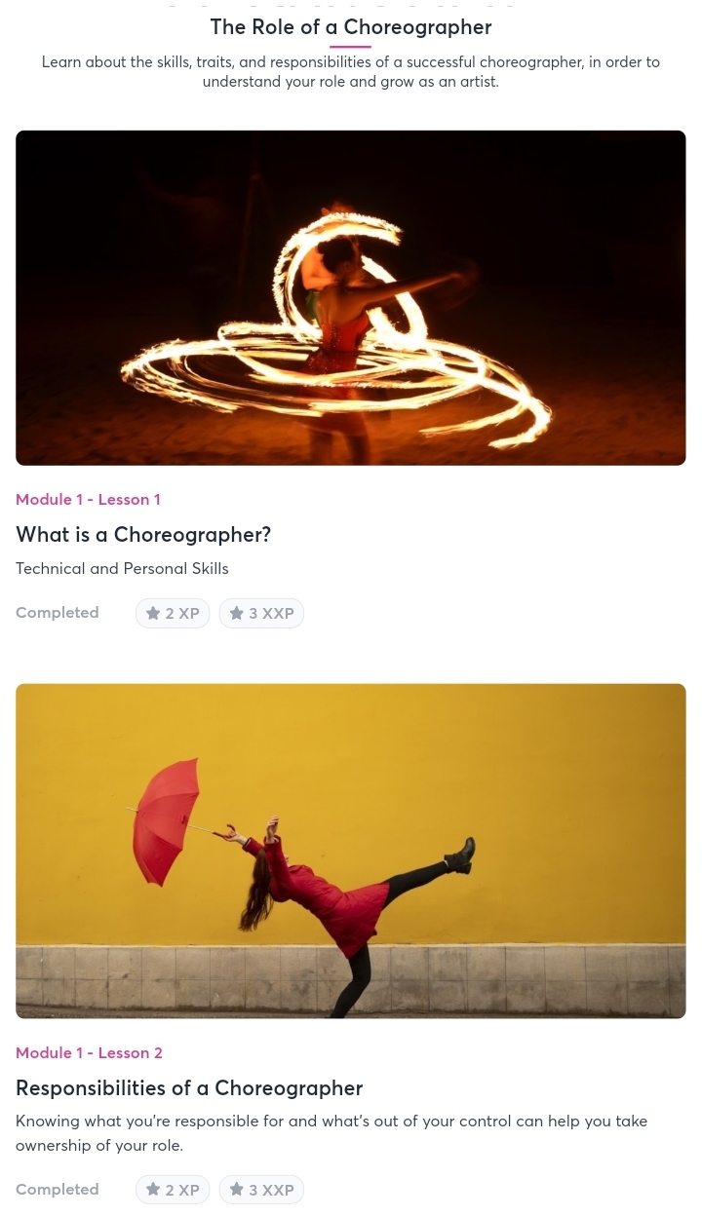Click the Lesson 2 description about taking ownership
702x1217 pixels.
331,1133
